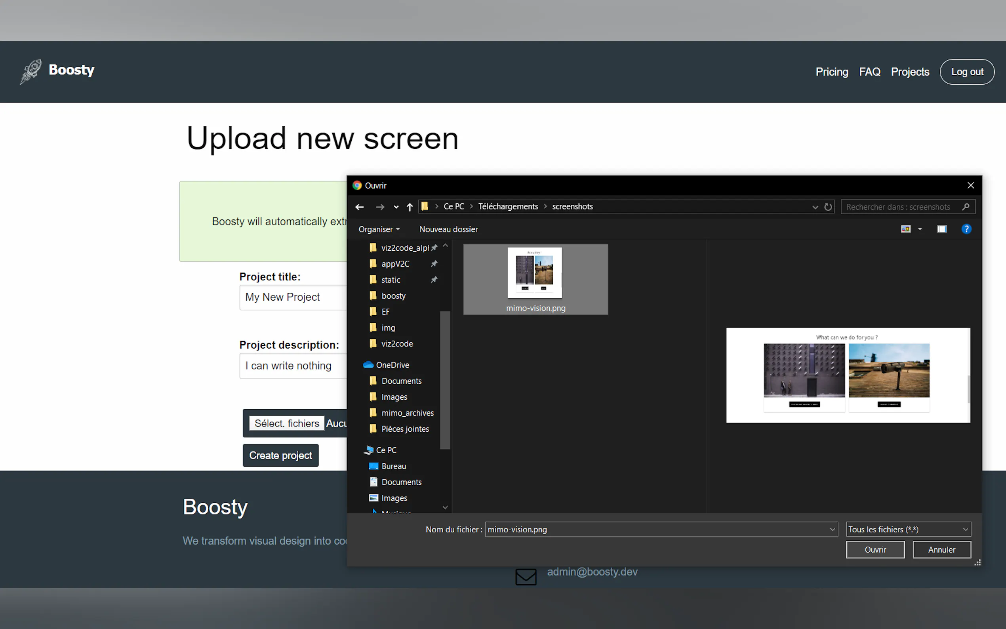Open the file type filter dropdown
This screenshot has height=629, width=1006.
tap(908, 529)
